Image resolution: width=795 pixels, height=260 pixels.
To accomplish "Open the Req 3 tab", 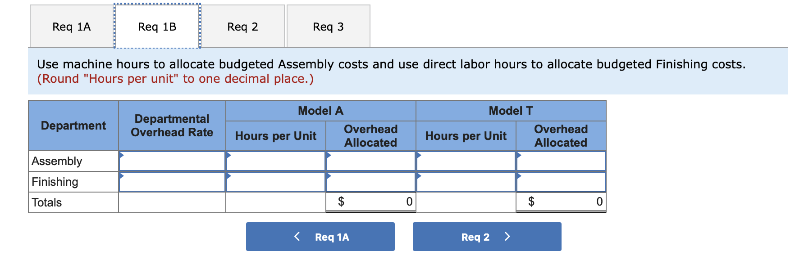I will [x=329, y=26].
